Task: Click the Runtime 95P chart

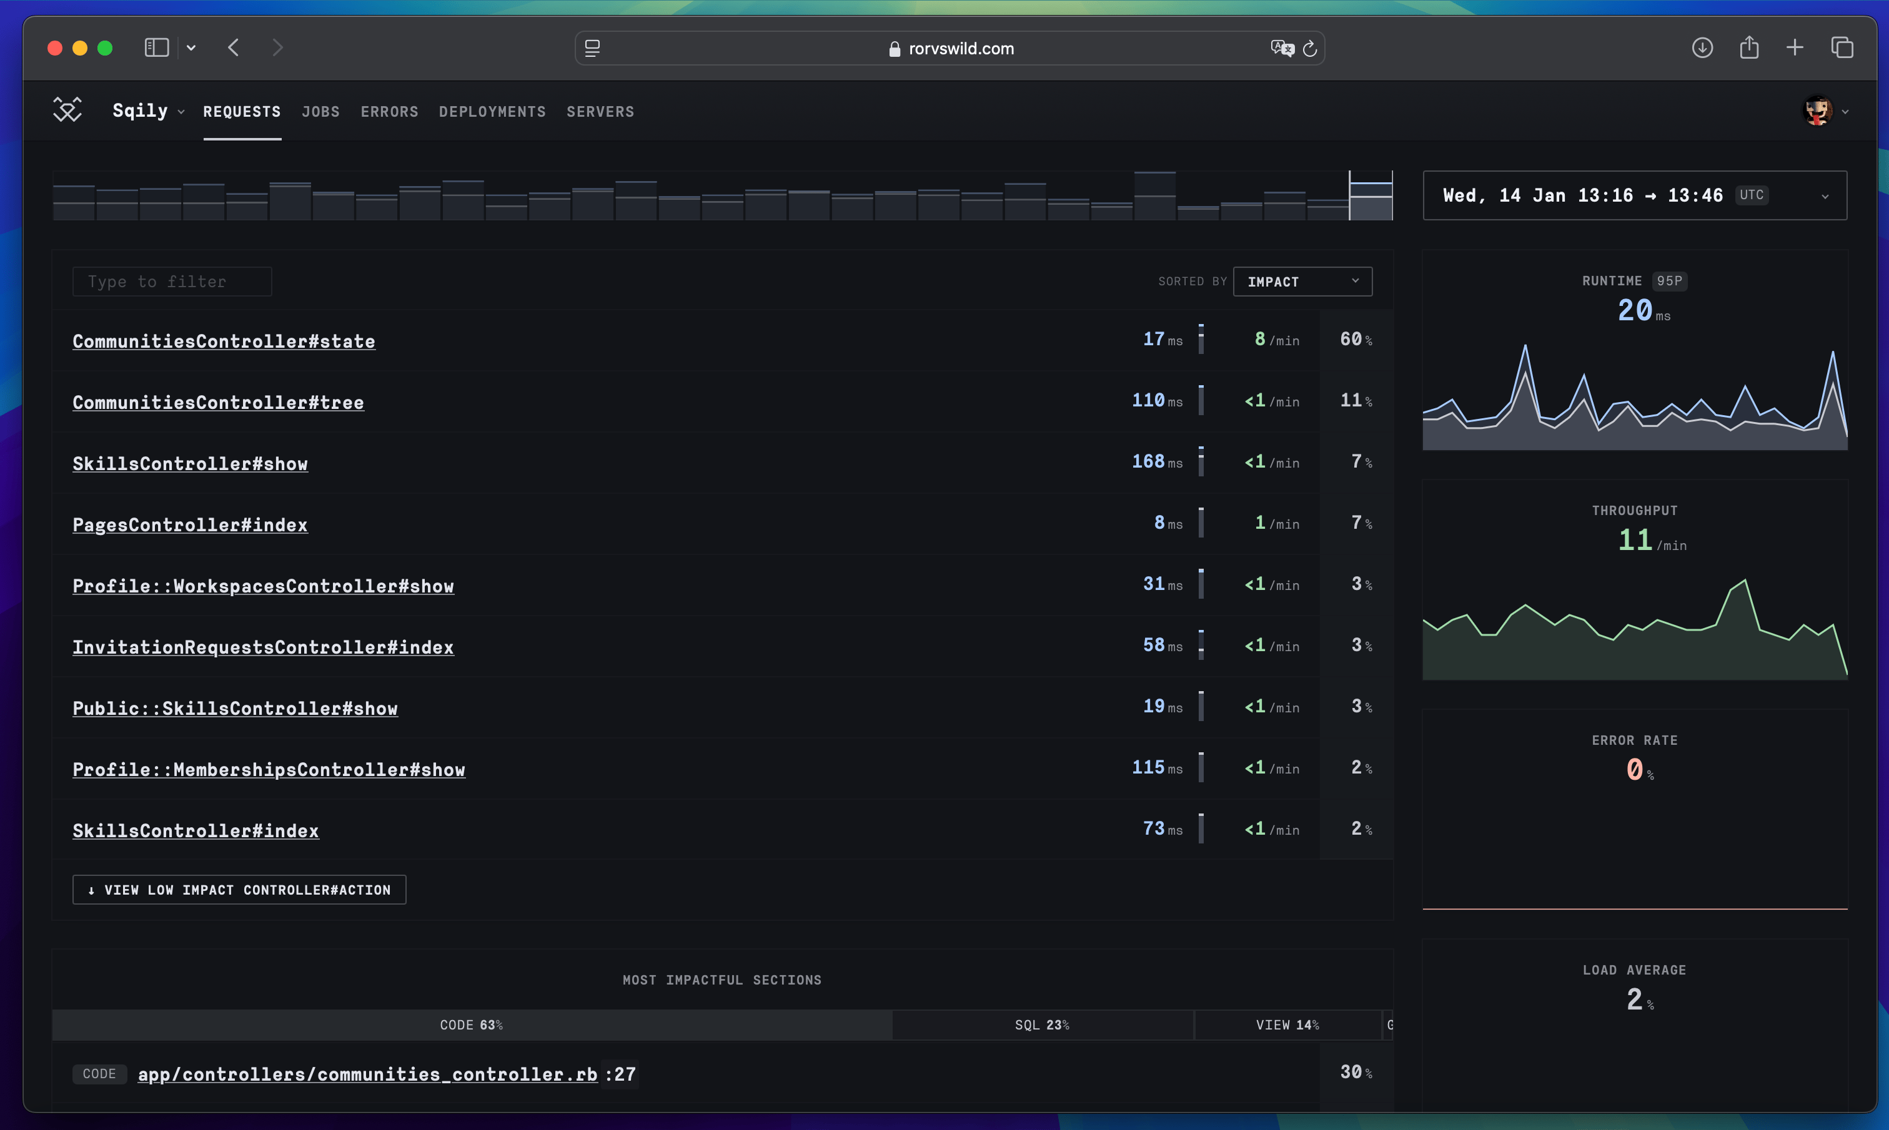Action: (x=1635, y=396)
